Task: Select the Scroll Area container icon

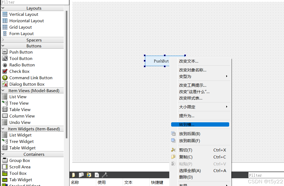Action: [5, 167]
